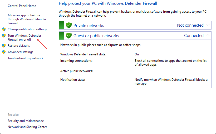Click the Private networks header label

click(89, 26)
